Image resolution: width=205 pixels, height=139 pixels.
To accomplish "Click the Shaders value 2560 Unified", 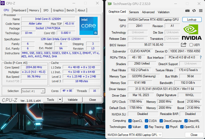I will coord(142,64).
